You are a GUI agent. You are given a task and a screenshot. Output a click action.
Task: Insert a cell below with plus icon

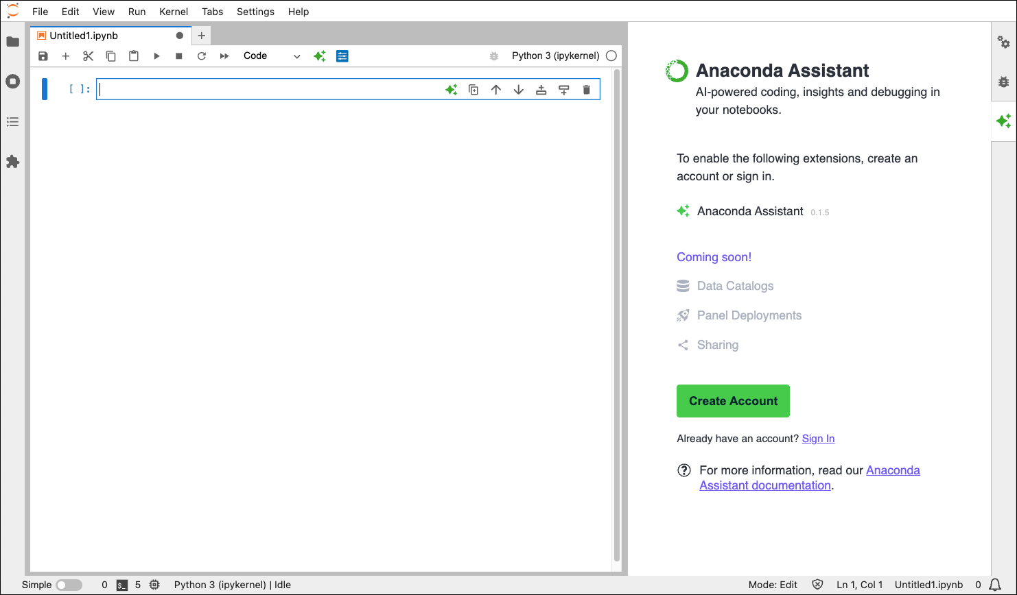66,56
